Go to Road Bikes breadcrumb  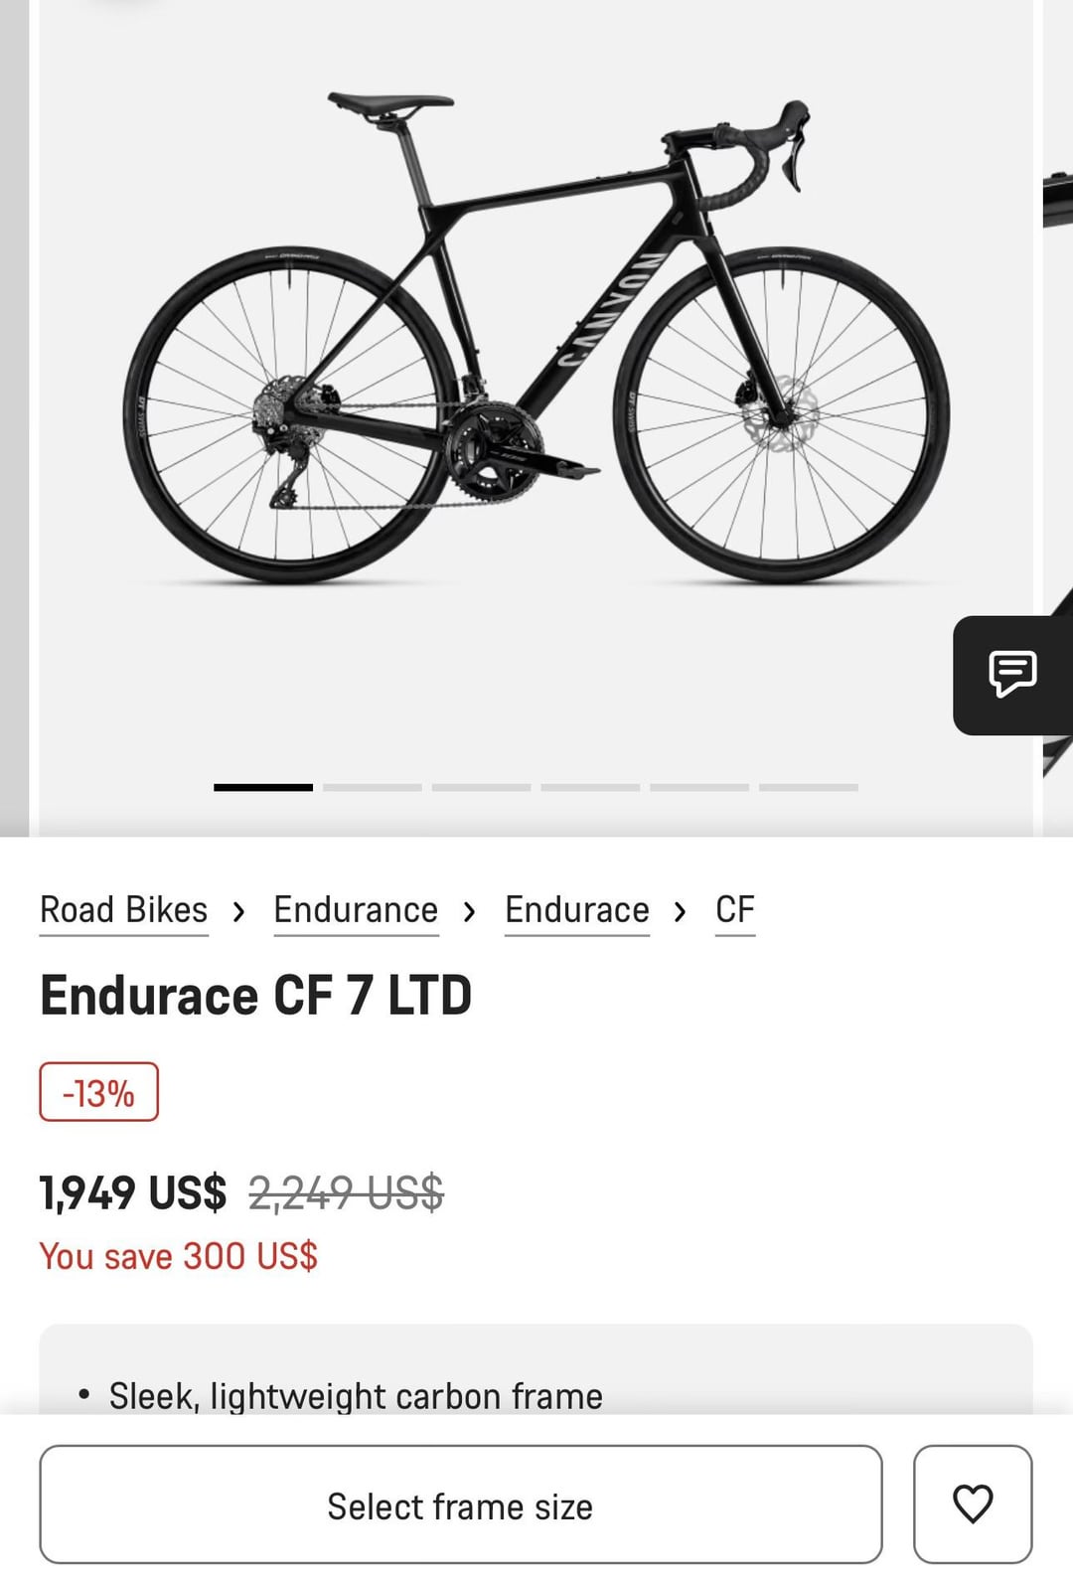click(124, 910)
